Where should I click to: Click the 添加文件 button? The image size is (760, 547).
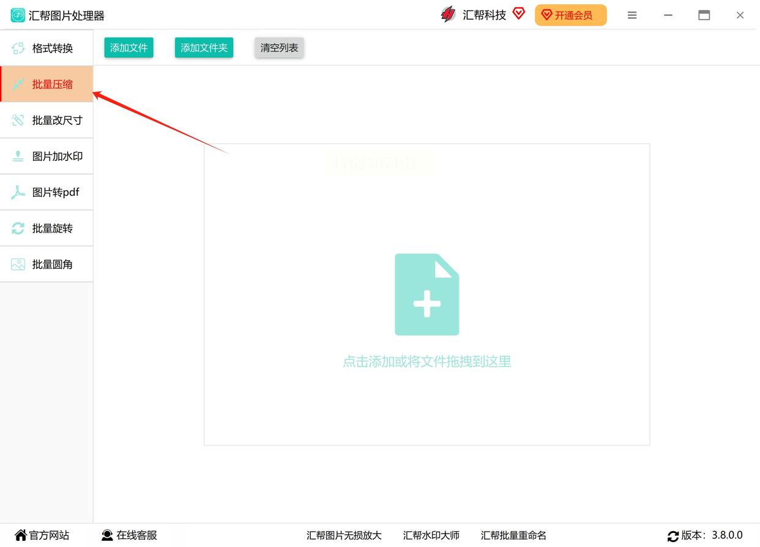point(129,48)
